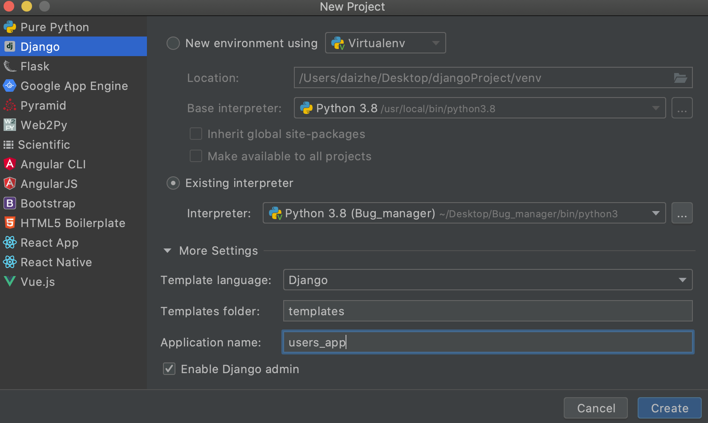The image size is (708, 423).
Task: Open the Virtualenv environment type dropdown
Action: (x=386, y=43)
